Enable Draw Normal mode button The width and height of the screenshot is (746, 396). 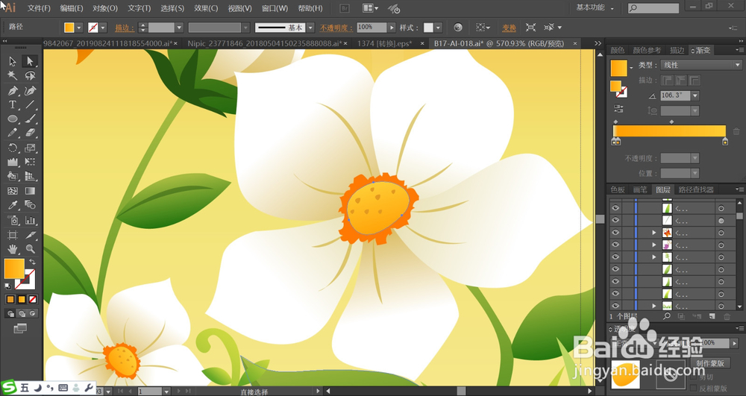[10, 313]
